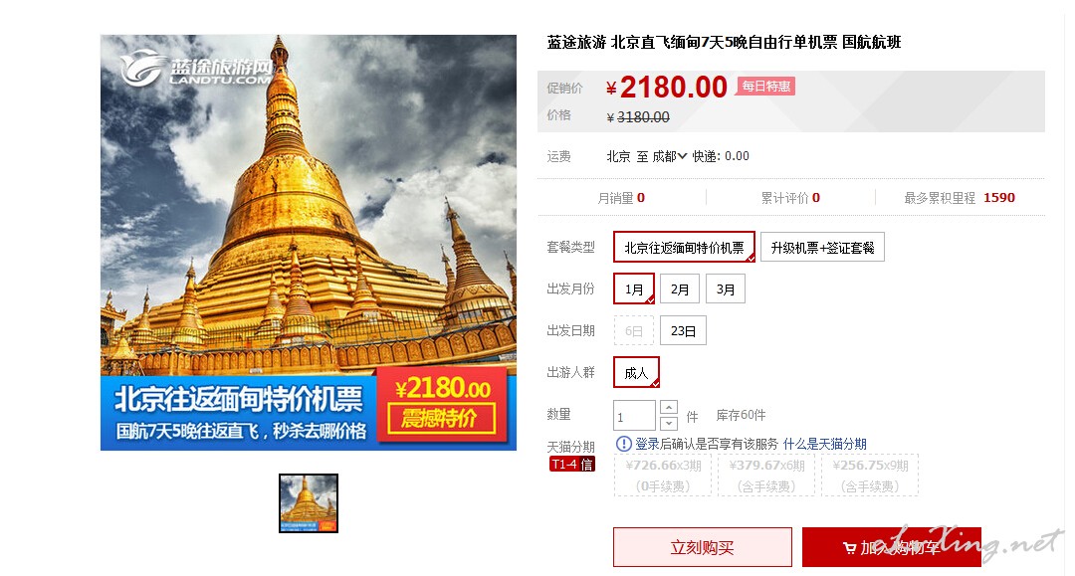Select the ¥379.67x6期 installment plan
Viewport: 1075px width, 576px height.
pos(766,475)
